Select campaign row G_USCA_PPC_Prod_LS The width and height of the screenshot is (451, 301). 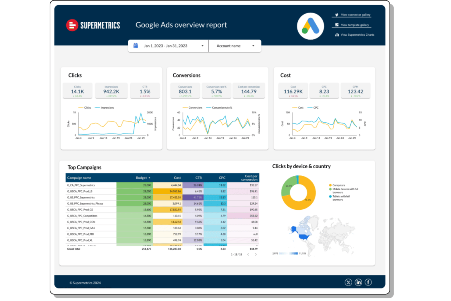click(162, 191)
